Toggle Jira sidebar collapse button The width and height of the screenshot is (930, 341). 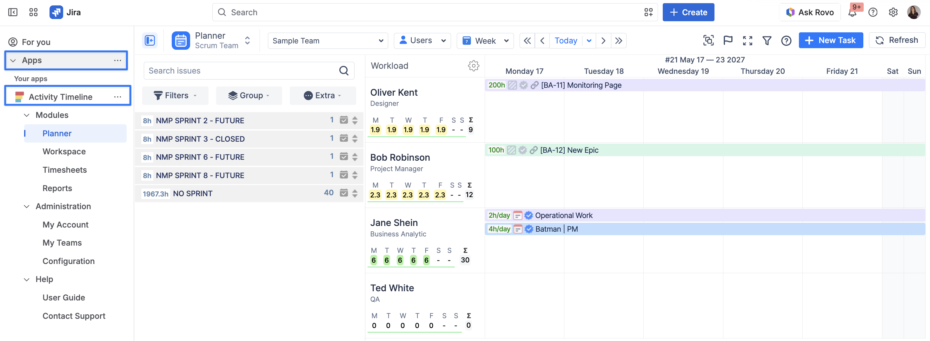(13, 12)
